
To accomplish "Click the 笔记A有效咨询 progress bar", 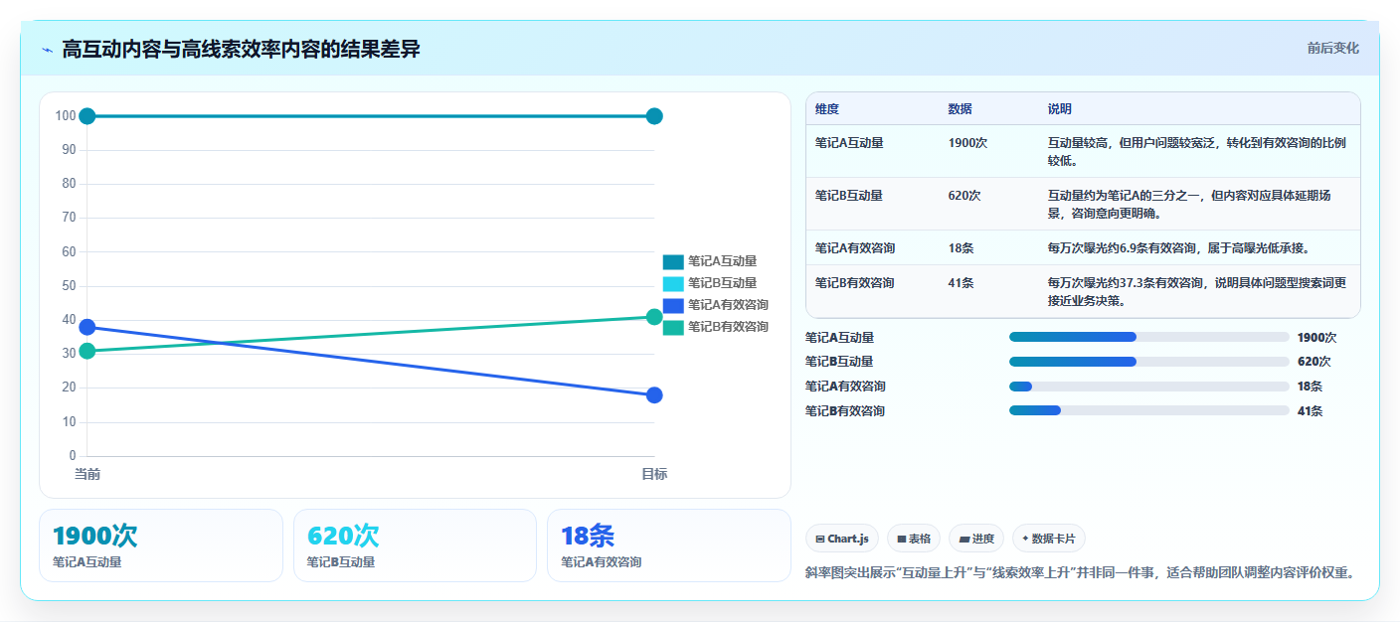I will [x=1148, y=387].
